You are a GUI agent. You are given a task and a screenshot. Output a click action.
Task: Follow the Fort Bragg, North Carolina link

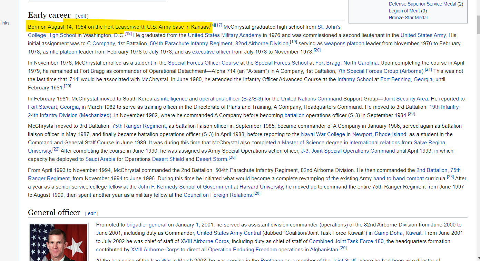[x=346, y=63]
